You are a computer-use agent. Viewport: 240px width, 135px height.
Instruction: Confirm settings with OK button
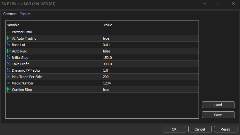(174, 129)
